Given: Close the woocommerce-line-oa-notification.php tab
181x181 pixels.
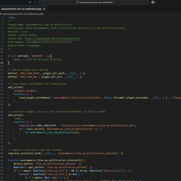Looking at the screenshot, I should click(x=44, y=9).
